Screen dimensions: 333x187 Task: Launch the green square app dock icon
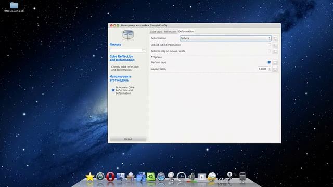click(x=151, y=177)
